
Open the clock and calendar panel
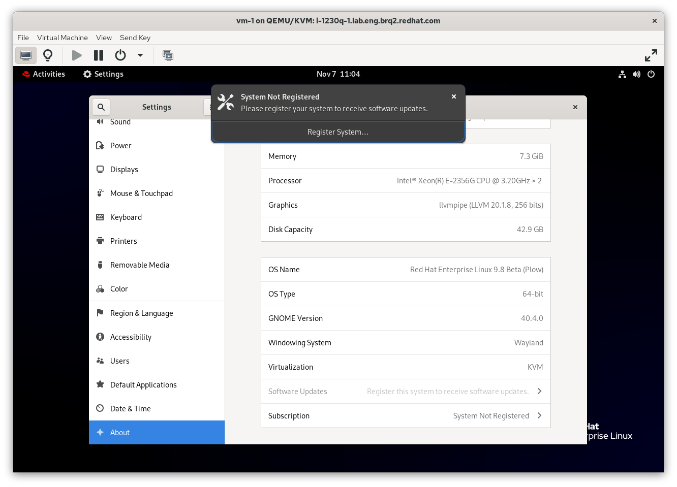click(338, 74)
